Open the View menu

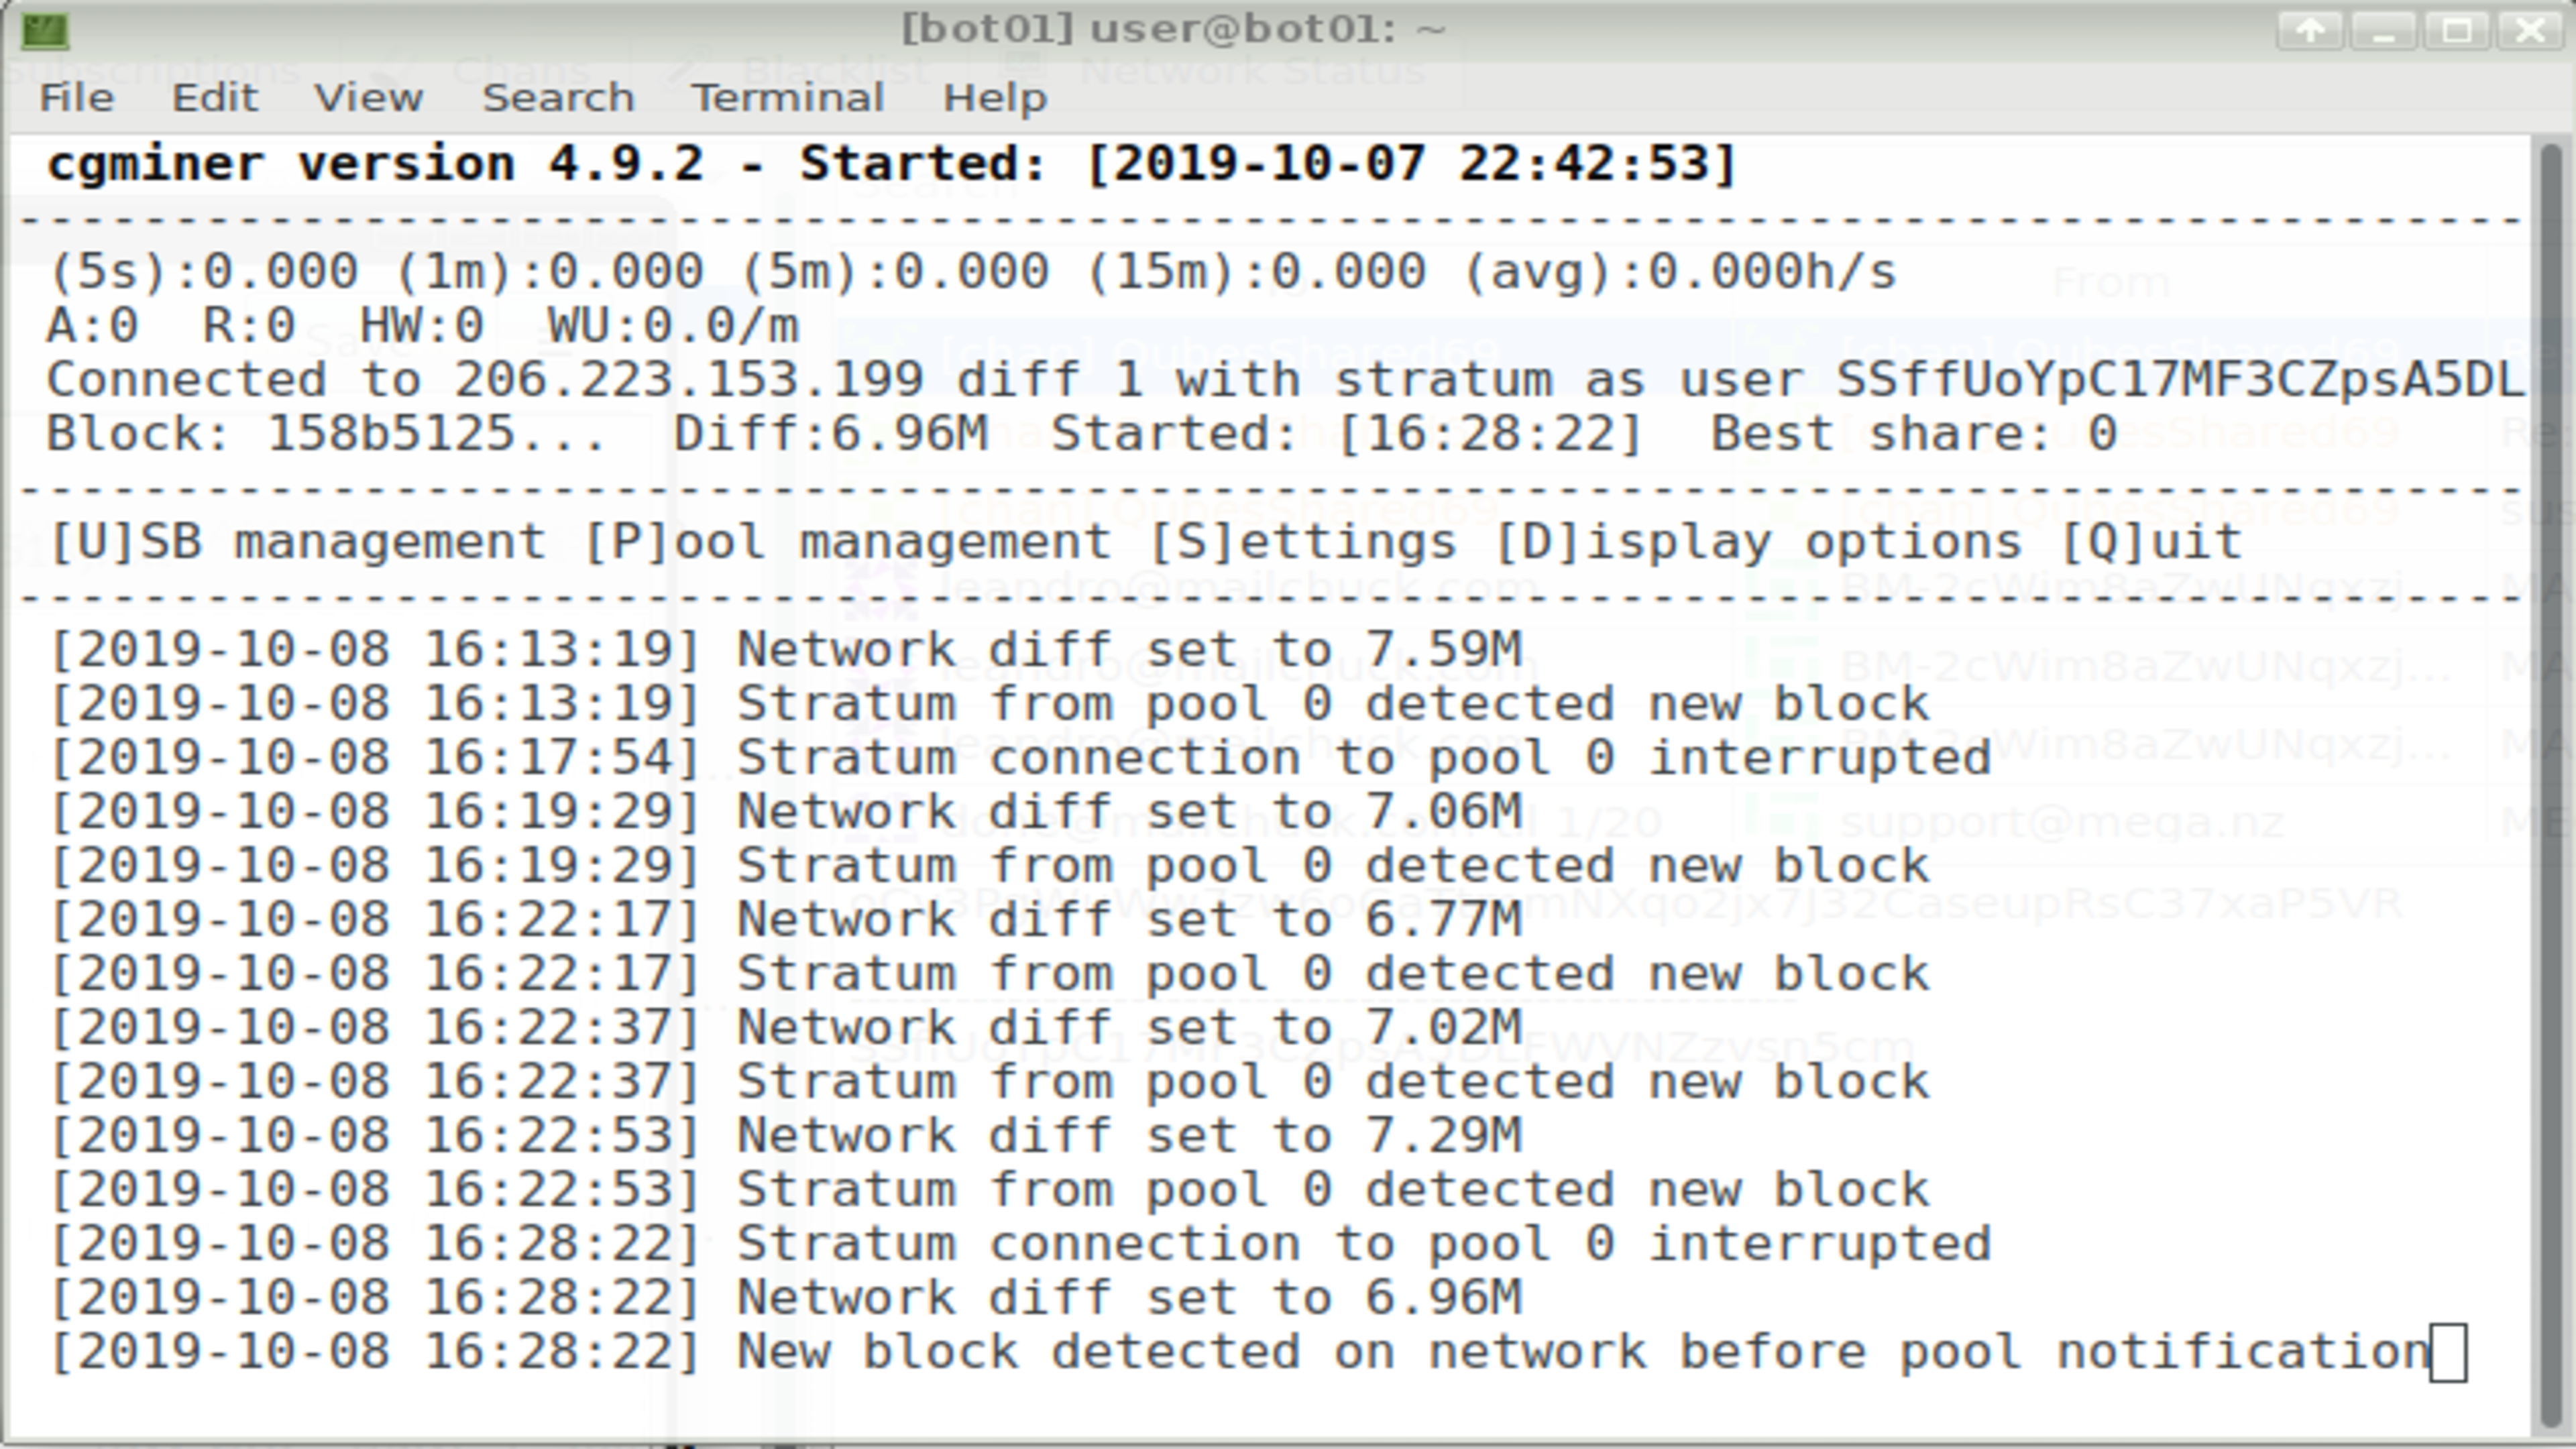[368, 98]
